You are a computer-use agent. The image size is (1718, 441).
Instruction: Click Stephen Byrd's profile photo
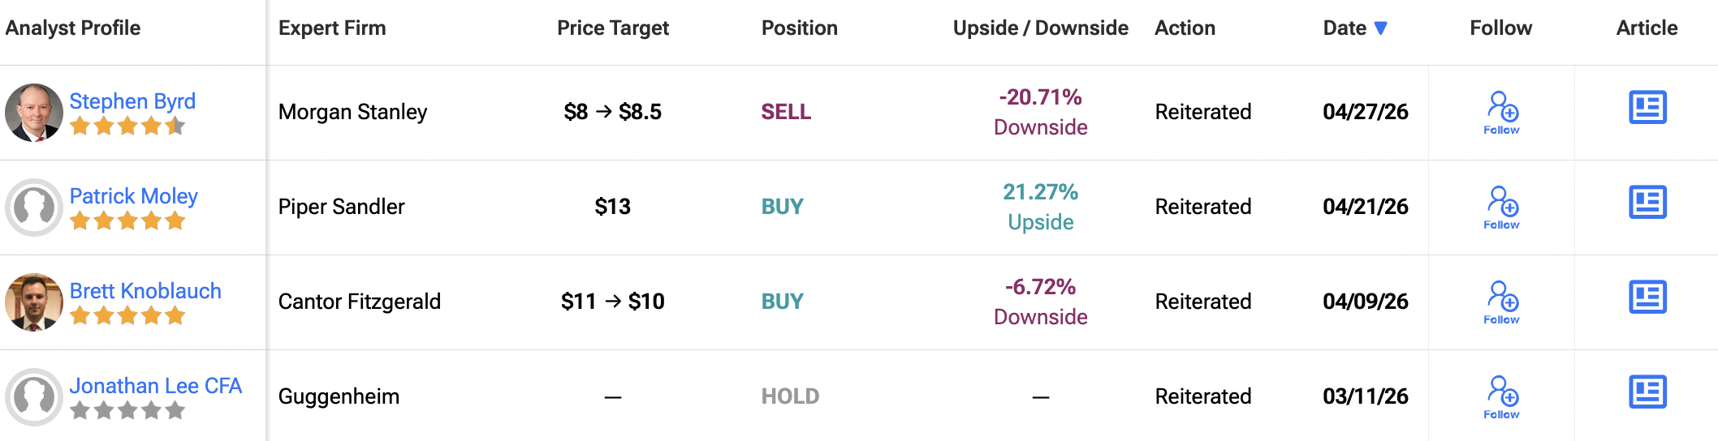pyautogui.click(x=34, y=113)
